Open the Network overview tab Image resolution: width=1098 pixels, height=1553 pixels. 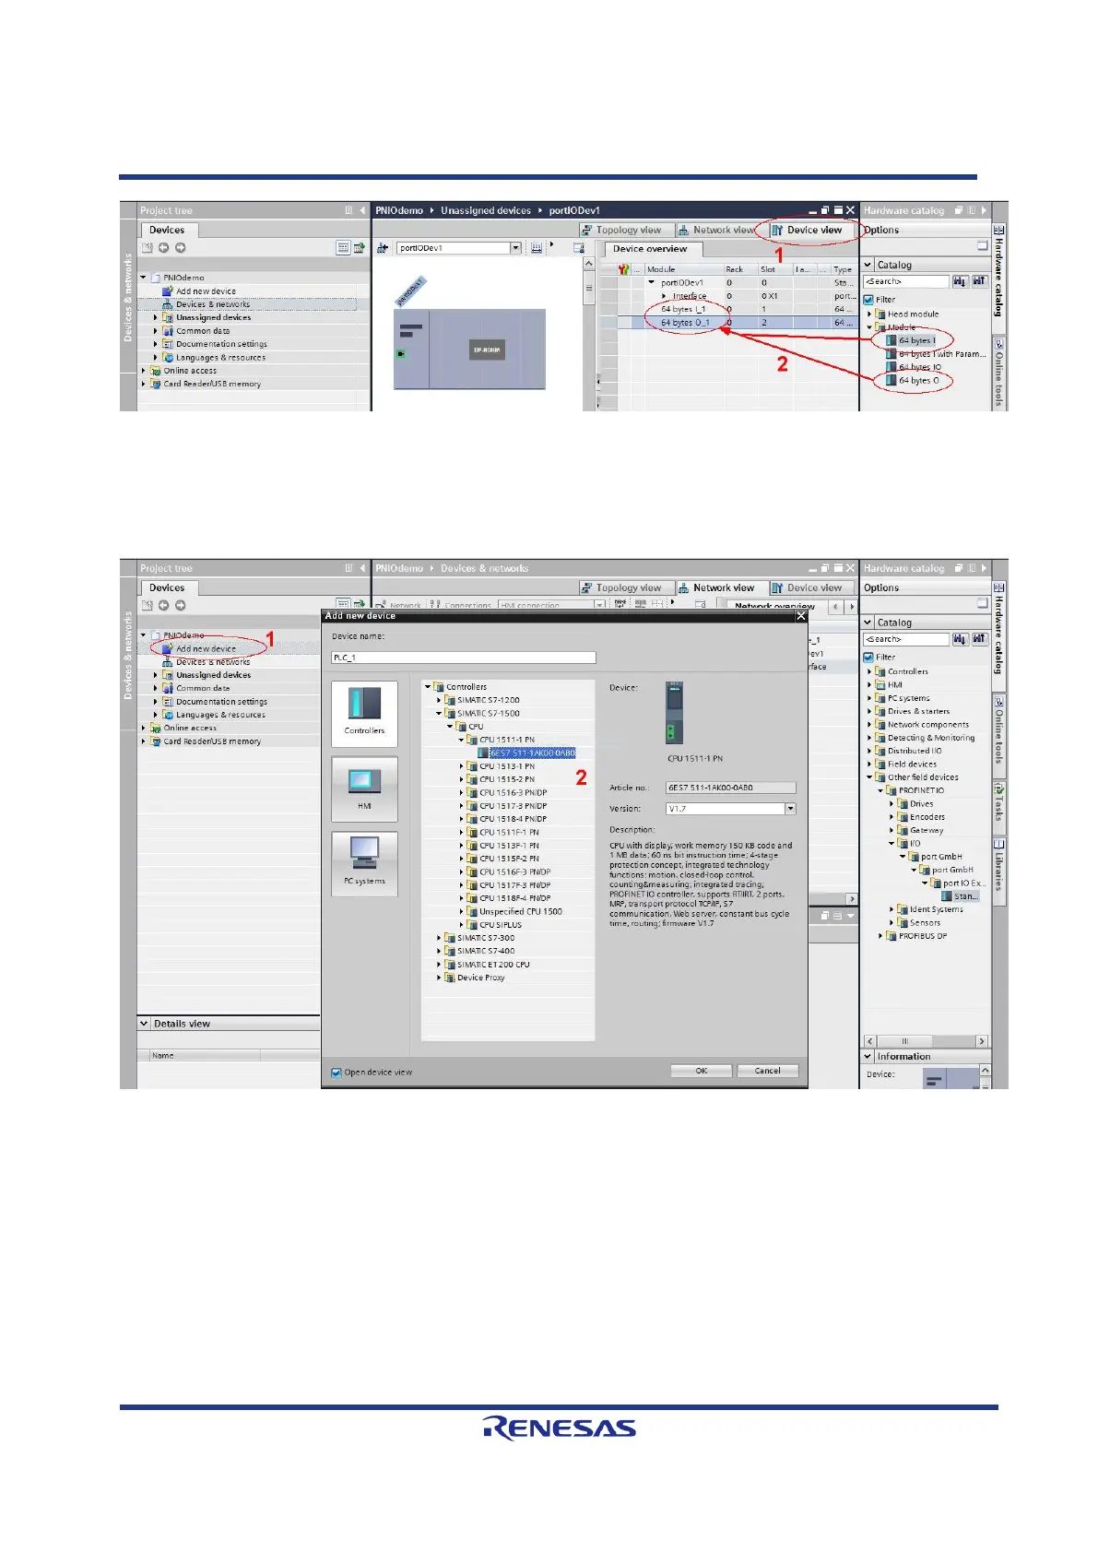point(774,607)
